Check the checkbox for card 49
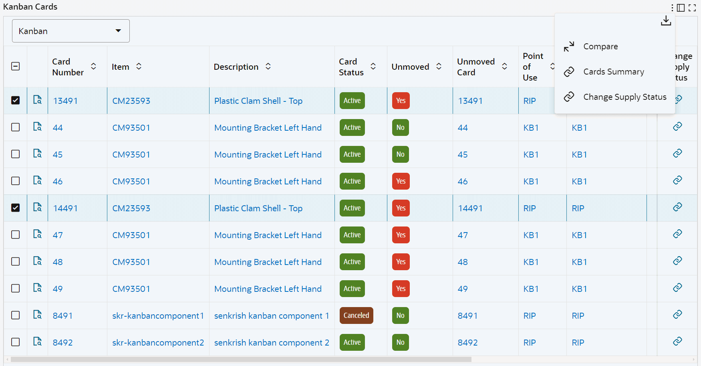 [16, 288]
